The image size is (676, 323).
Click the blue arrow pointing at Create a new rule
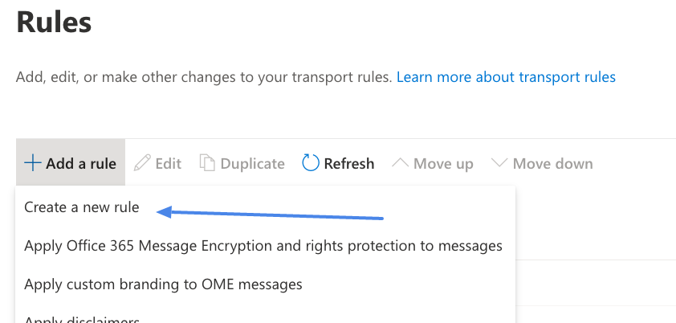coord(270,214)
